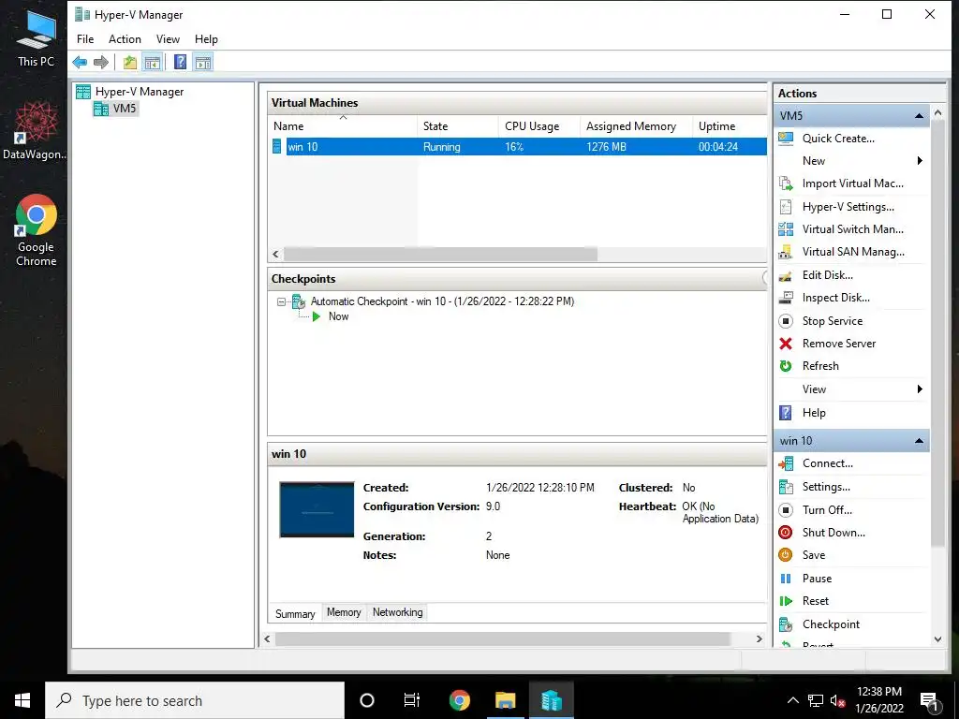Collapse the win 10 actions section

tap(919, 441)
